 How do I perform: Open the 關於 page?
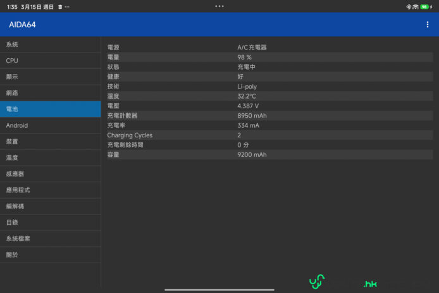pyautogui.click(x=50, y=254)
